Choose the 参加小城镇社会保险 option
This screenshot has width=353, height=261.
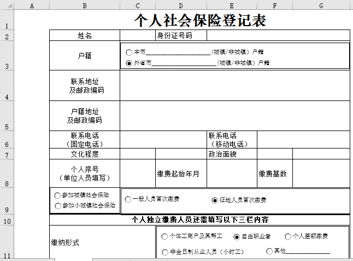point(58,206)
